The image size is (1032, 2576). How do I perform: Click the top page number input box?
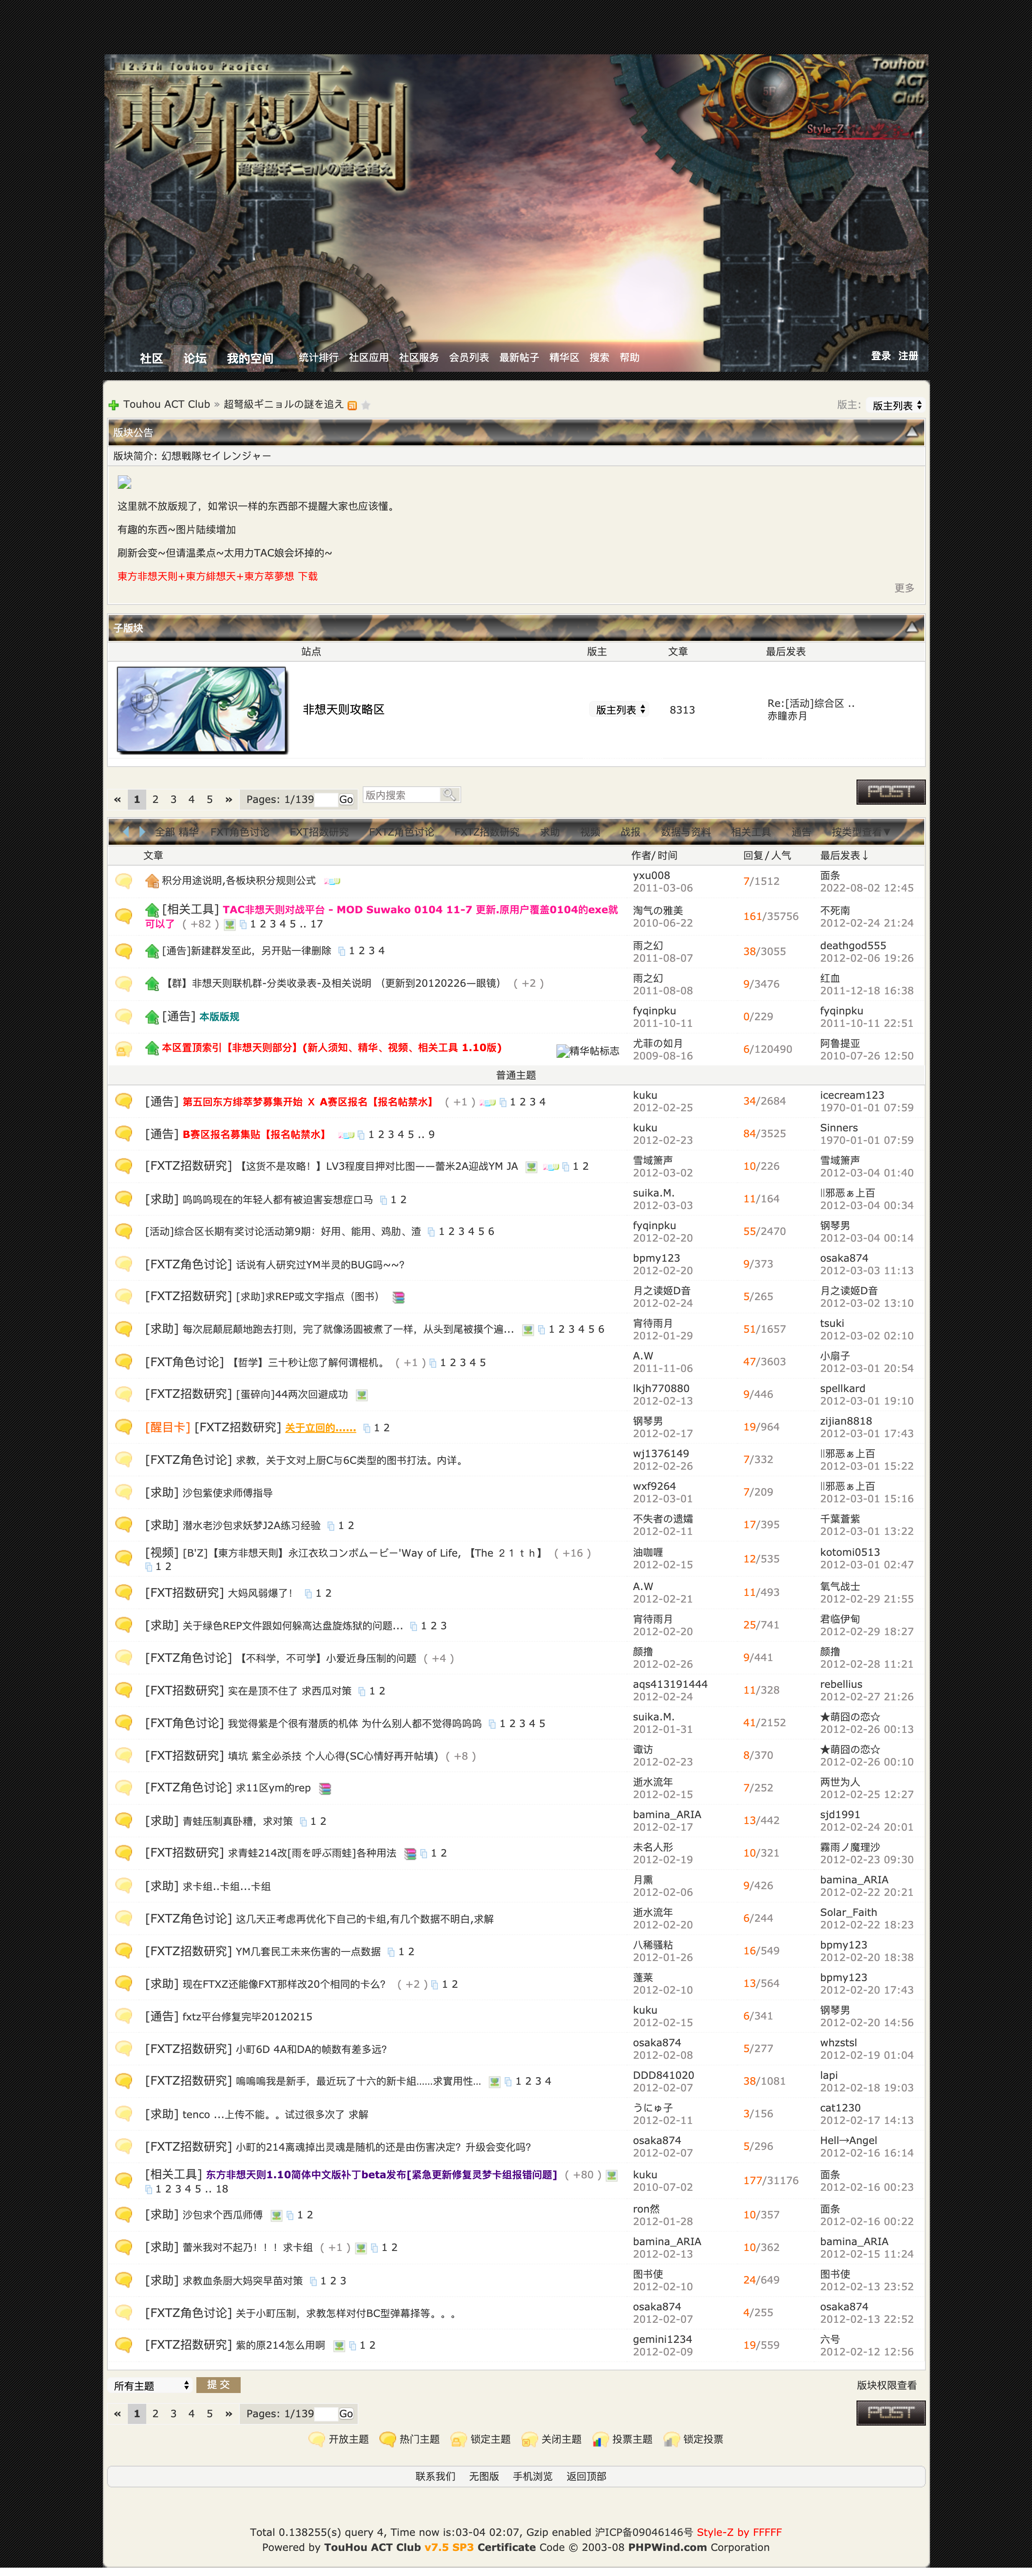[325, 799]
